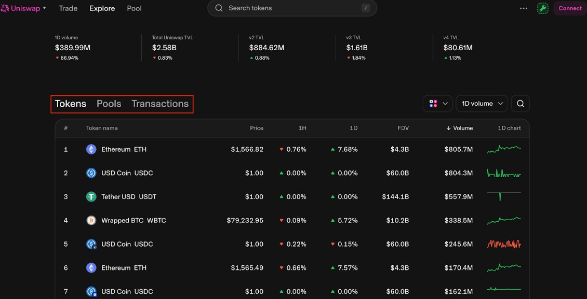Image resolution: width=587 pixels, height=299 pixels.
Task: Switch to the Transactions tab
Action: point(160,104)
